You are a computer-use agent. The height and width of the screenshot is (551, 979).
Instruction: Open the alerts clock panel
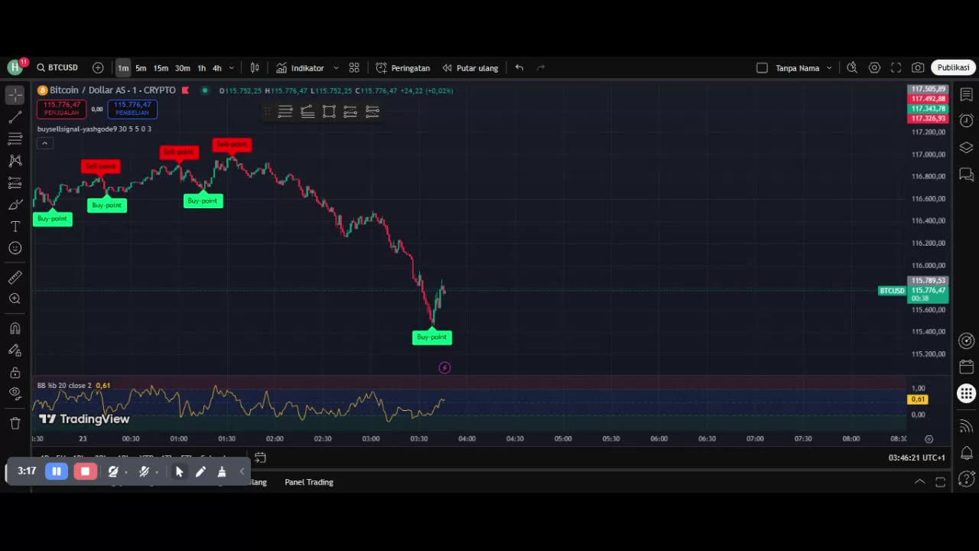coord(966,121)
